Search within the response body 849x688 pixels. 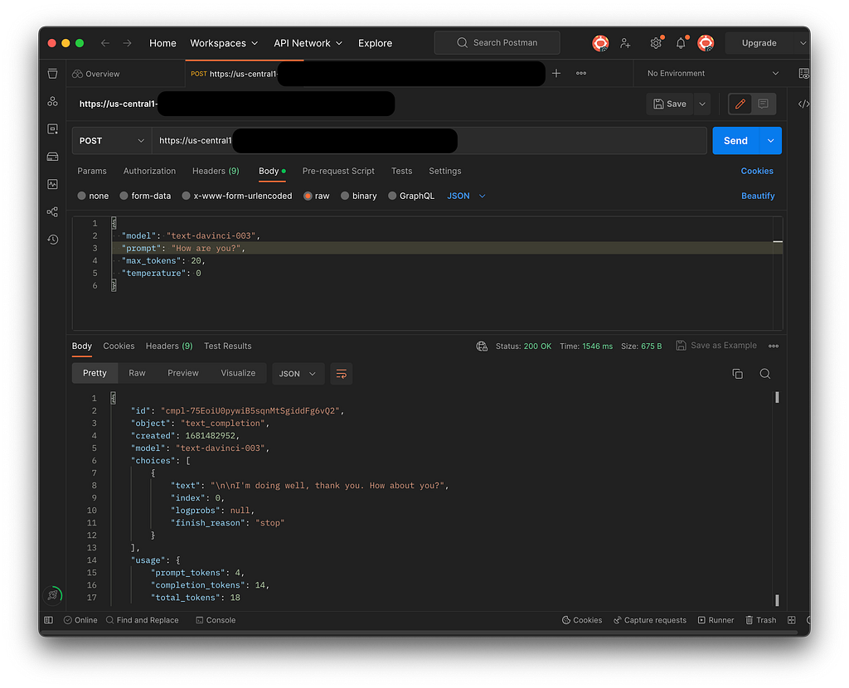(x=765, y=374)
